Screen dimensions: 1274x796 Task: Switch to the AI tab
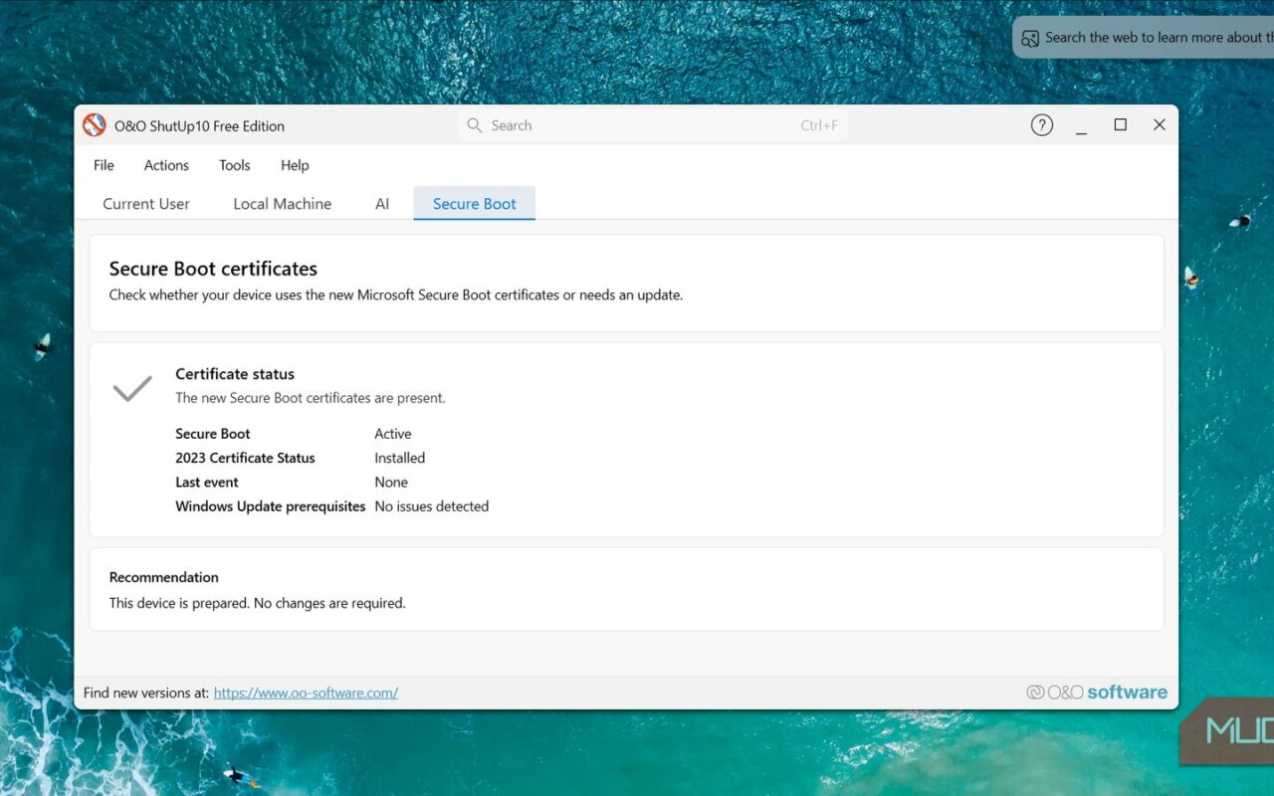tap(382, 203)
